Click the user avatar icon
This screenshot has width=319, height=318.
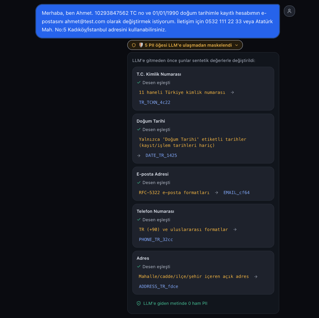(289, 11)
